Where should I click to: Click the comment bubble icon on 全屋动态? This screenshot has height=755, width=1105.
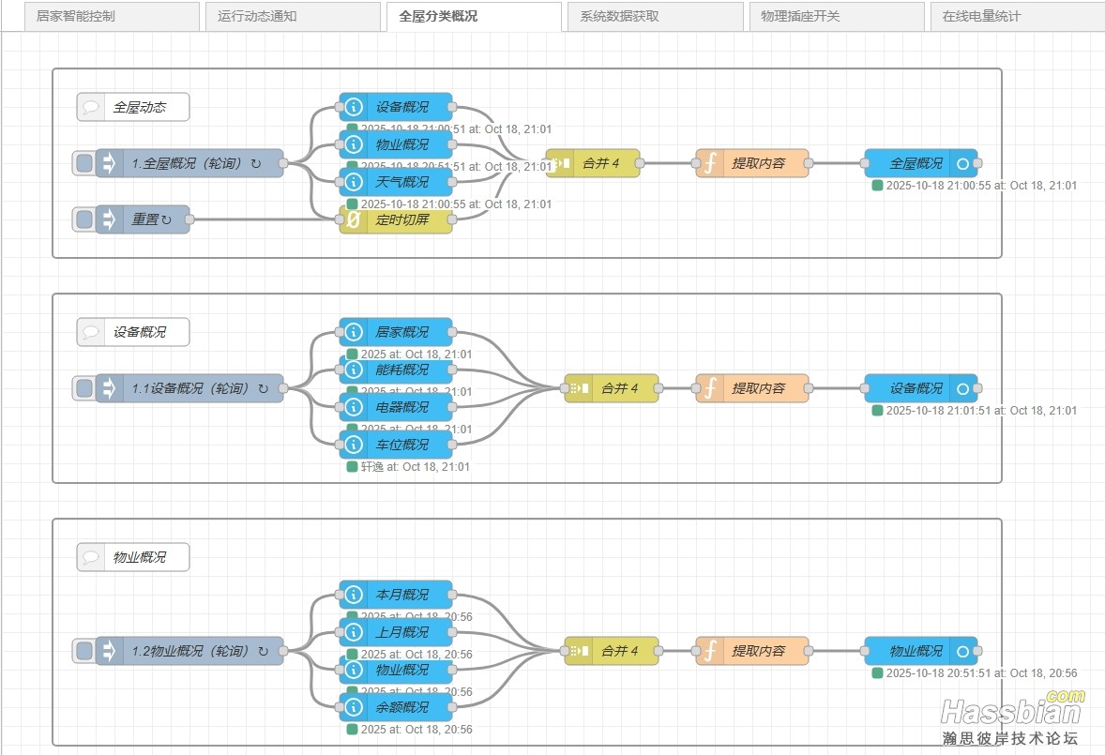(91, 107)
